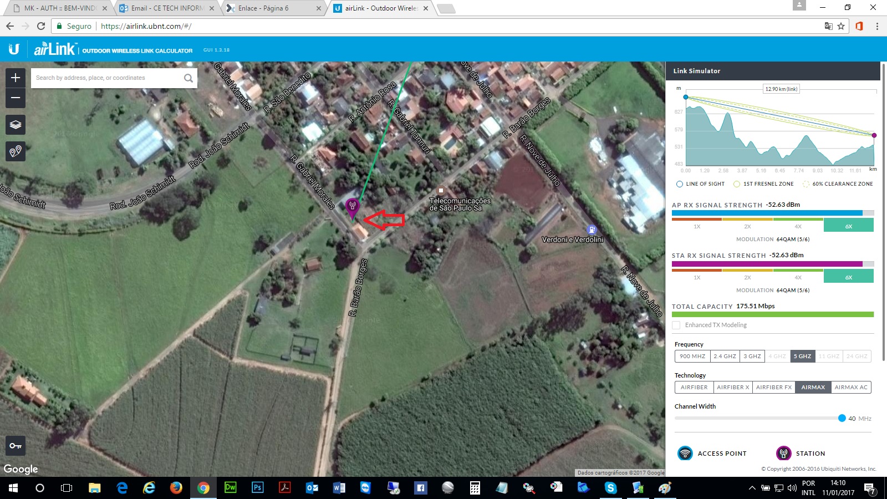Click the Google logo on the map
This screenshot has height=499, width=887.
point(21,469)
